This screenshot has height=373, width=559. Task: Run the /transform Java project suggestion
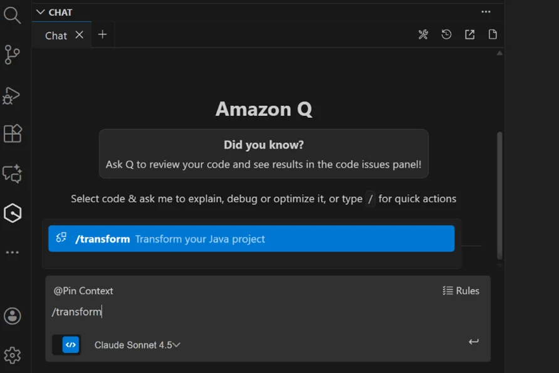click(x=251, y=238)
